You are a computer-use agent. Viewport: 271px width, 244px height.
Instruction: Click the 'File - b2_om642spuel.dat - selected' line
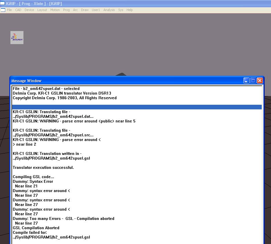[46, 88]
